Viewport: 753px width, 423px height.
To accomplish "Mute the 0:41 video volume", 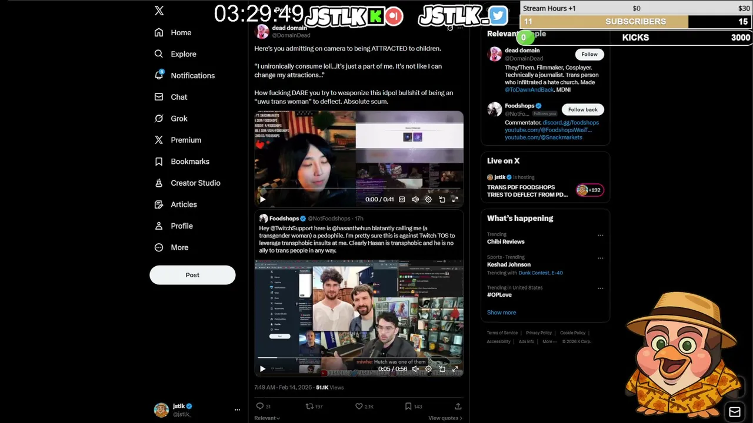I will point(415,199).
